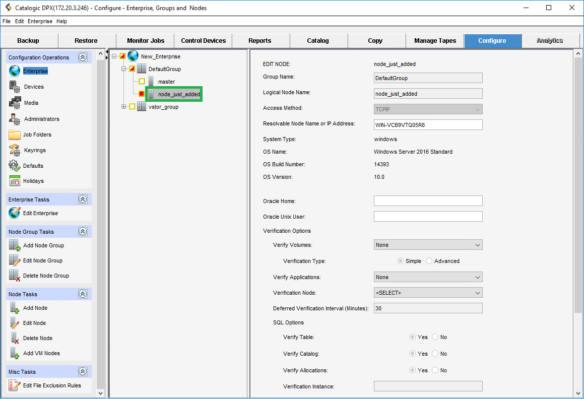584x399 pixels.
Task: Click the Add VM Nodes icon
Action: [15, 353]
